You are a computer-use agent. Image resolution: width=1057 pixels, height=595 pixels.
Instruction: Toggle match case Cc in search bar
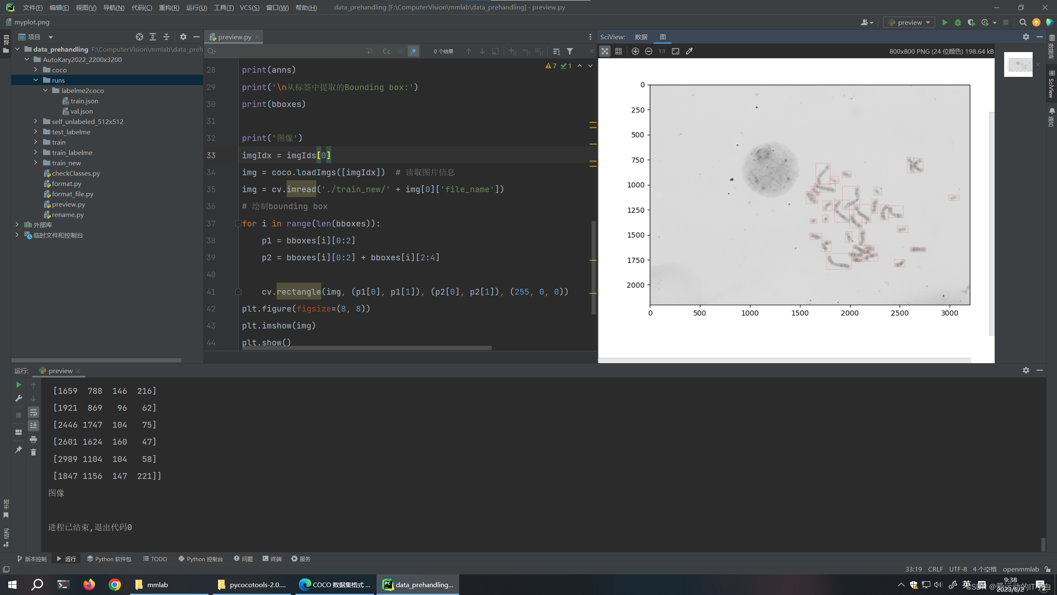tap(386, 51)
